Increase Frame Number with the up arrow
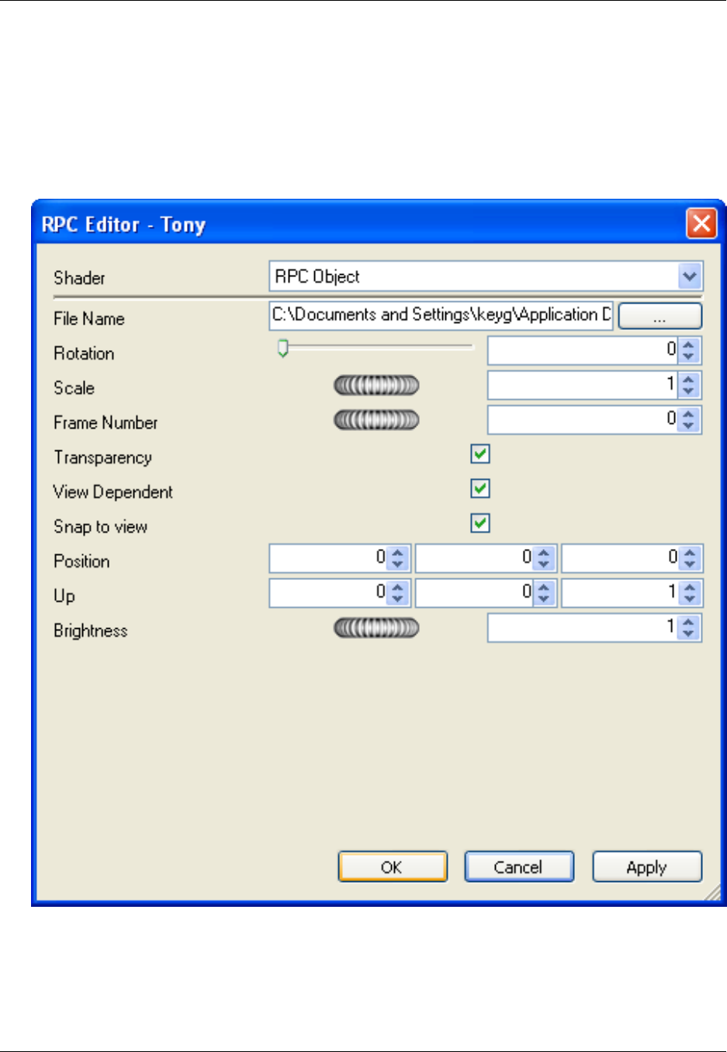This screenshot has height=1052, width=727. click(689, 414)
